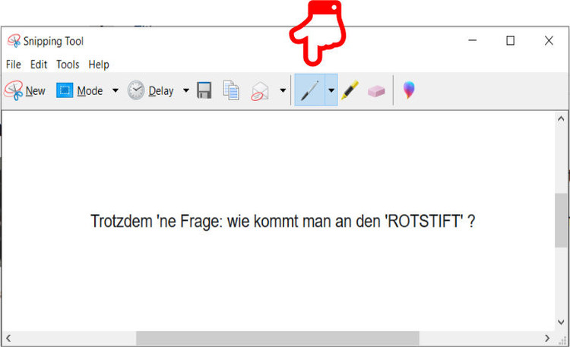Save snip with floppy disk icon
This screenshot has height=347, width=570.
tap(204, 90)
